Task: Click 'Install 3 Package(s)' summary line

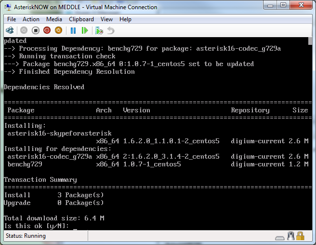Action: (53, 195)
